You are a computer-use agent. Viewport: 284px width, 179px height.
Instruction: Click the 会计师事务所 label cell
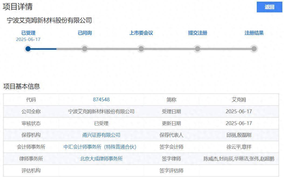pyautogui.click(x=31, y=147)
